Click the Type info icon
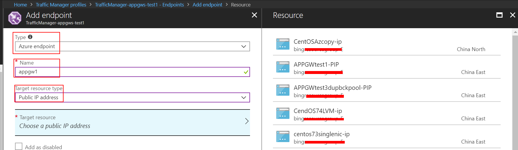Viewport: 518px width, 150px height. pyautogui.click(x=30, y=37)
